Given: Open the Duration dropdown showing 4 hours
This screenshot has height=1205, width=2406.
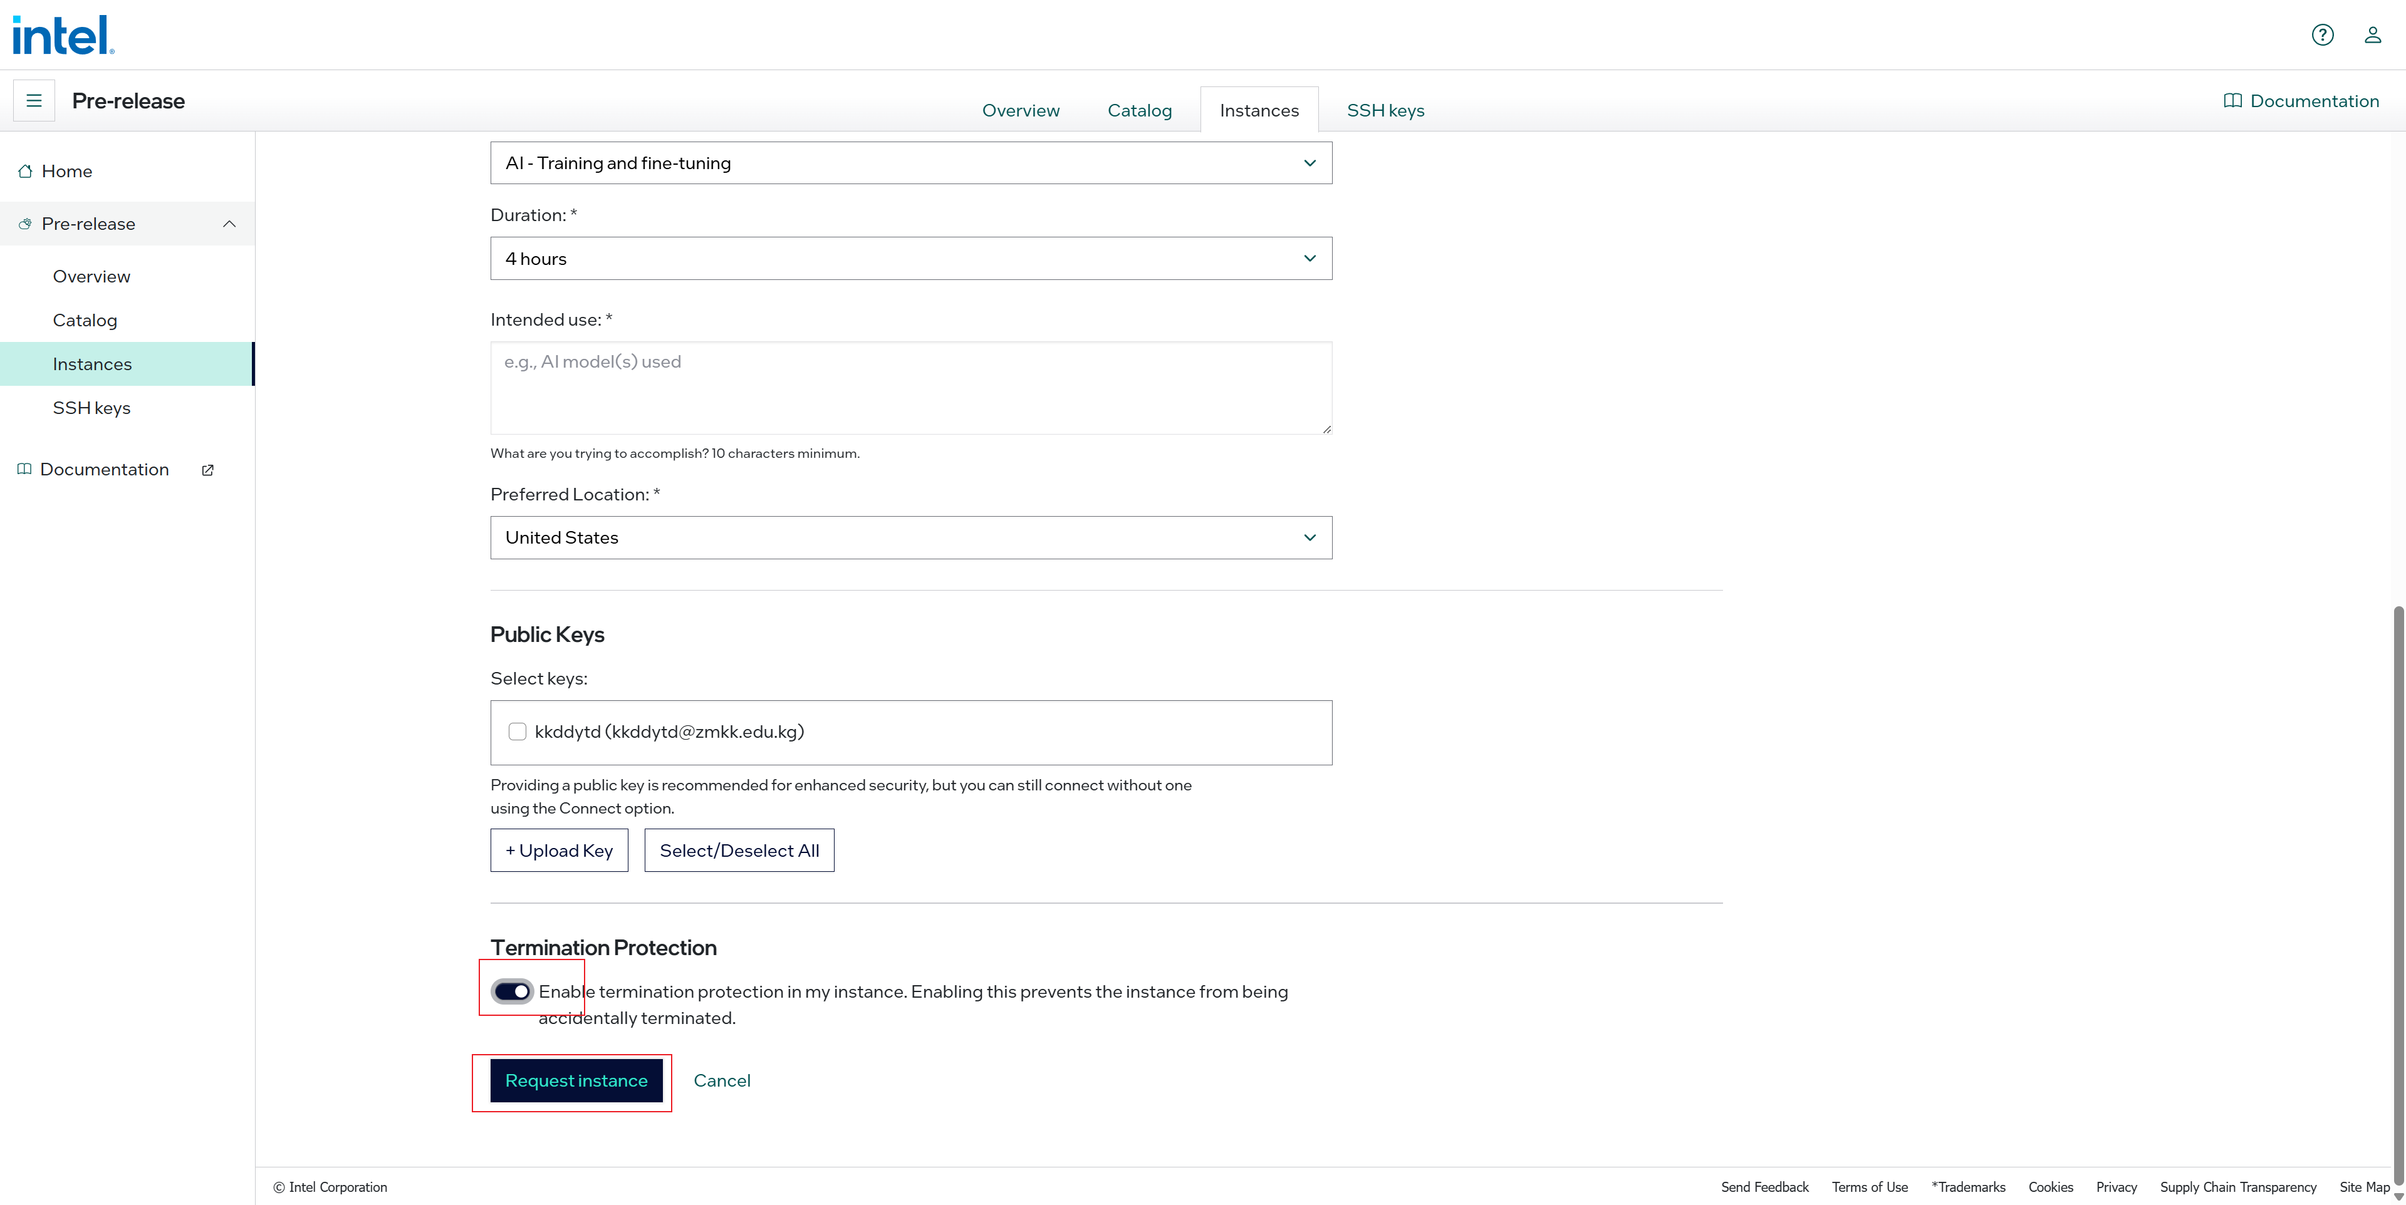Looking at the screenshot, I should [910, 259].
